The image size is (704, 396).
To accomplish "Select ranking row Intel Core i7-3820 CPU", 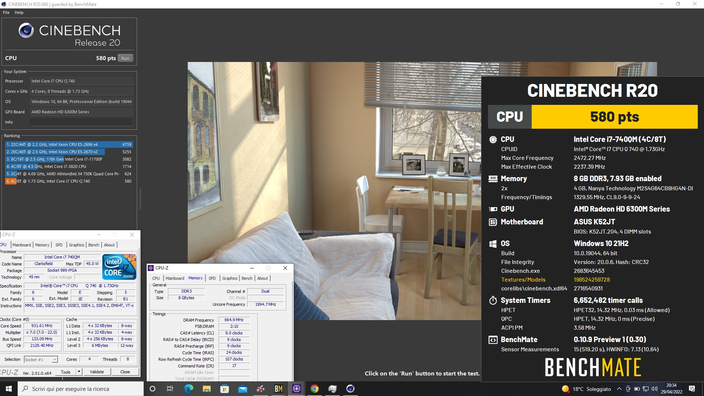I will 69,166.
